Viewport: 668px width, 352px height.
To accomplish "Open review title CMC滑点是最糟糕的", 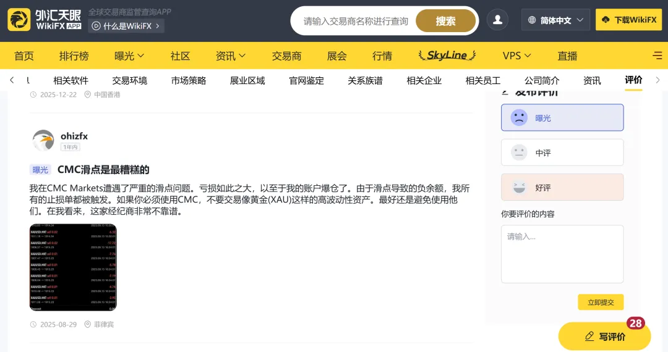I will click(x=103, y=170).
